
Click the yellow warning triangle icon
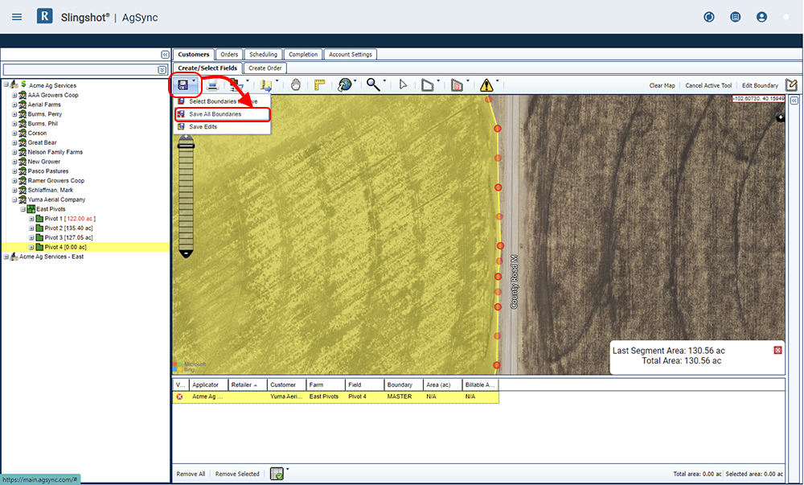click(486, 85)
